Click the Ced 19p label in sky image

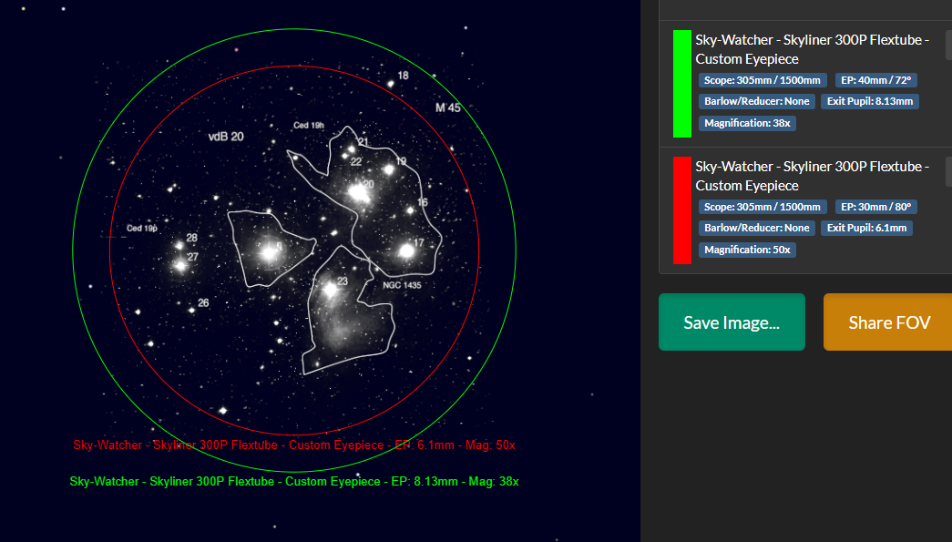(x=142, y=229)
